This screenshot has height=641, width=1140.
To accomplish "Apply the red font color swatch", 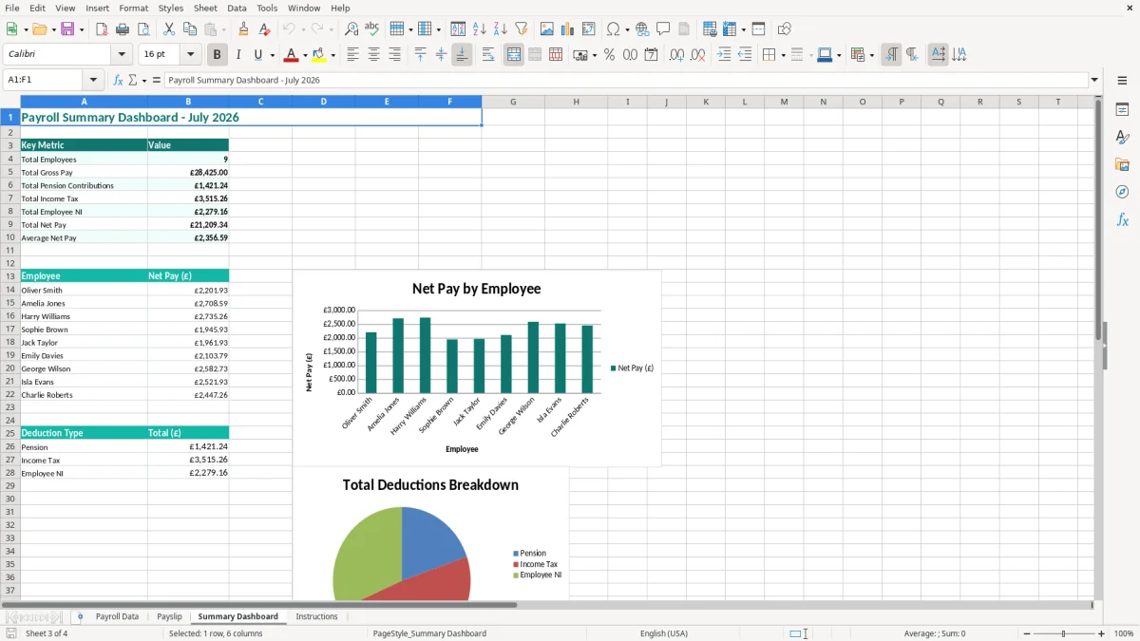I will coord(291,55).
